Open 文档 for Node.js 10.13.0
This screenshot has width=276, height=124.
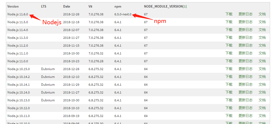(x=262, y=100)
